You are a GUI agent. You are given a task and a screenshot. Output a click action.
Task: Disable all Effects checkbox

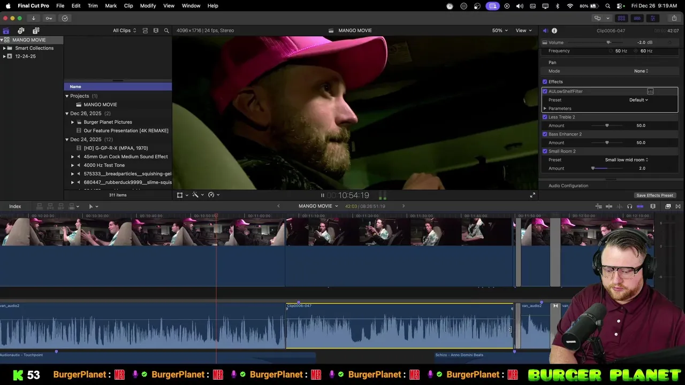click(545, 82)
